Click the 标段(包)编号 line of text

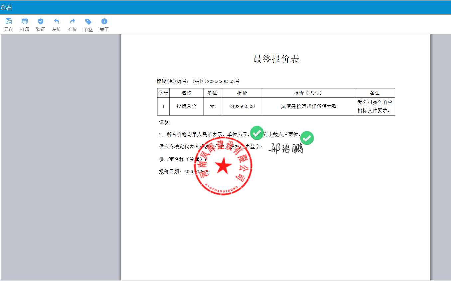pos(198,81)
